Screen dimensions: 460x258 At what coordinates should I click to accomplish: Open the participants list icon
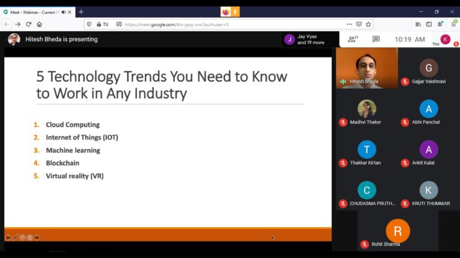click(353, 39)
